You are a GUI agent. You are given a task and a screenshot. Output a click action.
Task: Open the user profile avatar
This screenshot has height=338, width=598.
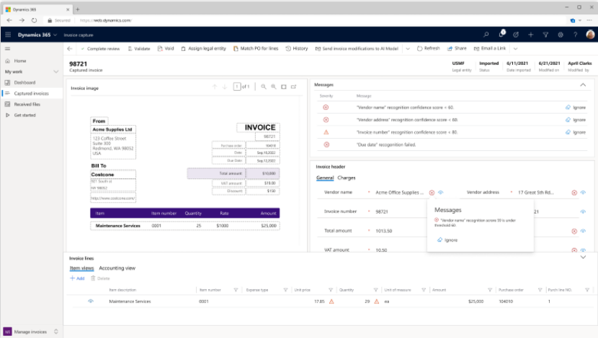click(x=590, y=35)
